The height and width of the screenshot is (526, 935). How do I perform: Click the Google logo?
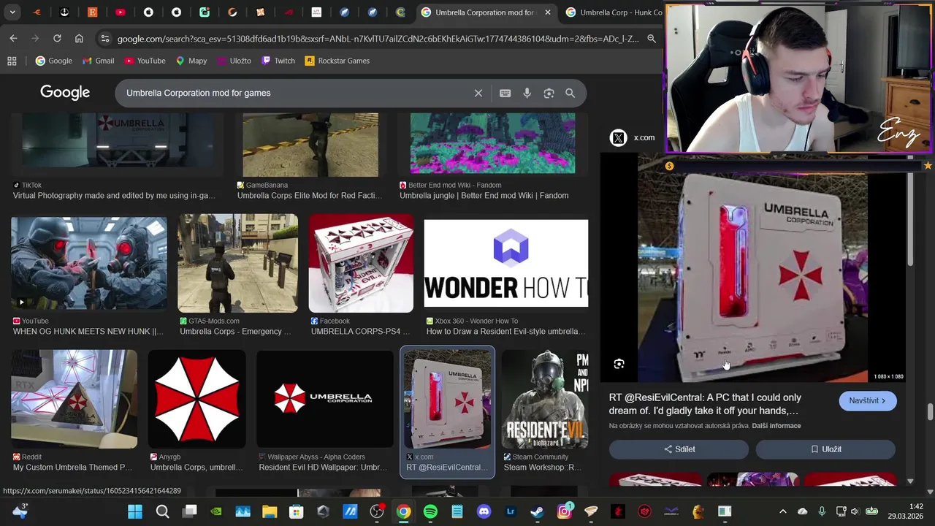pos(65,93)
